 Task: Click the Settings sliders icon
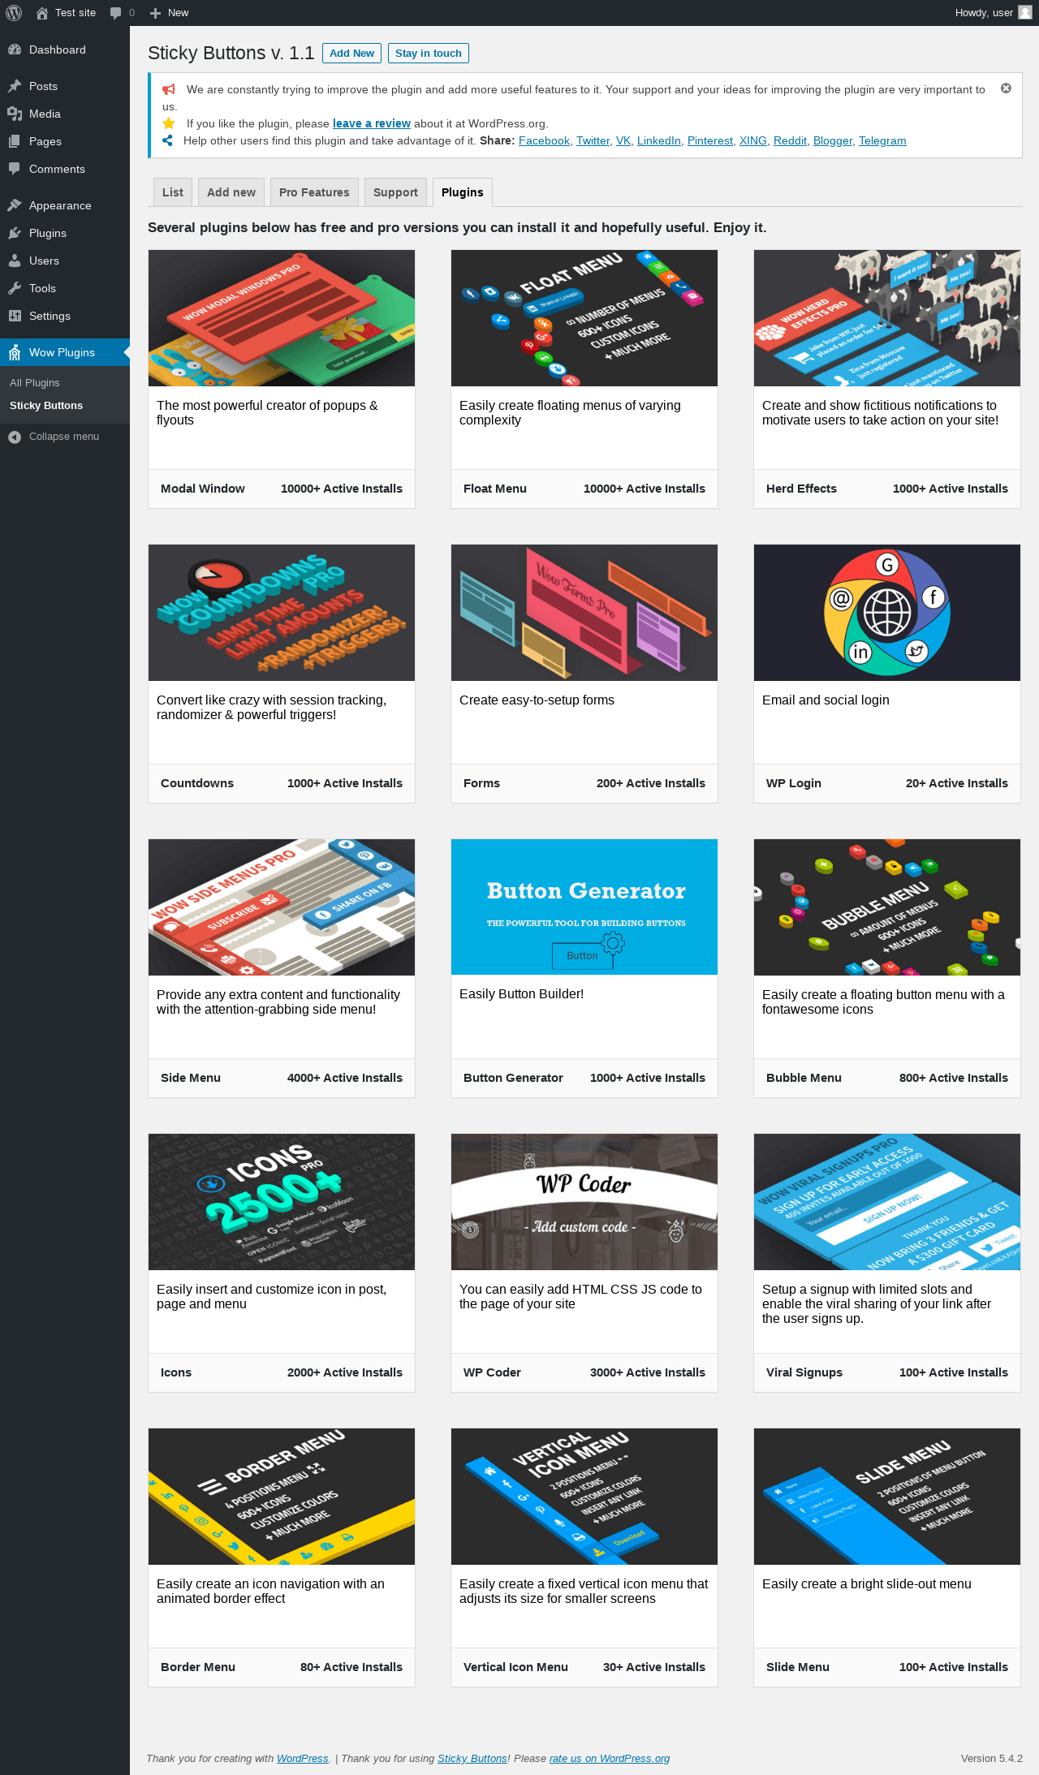[x=15, y=316]
